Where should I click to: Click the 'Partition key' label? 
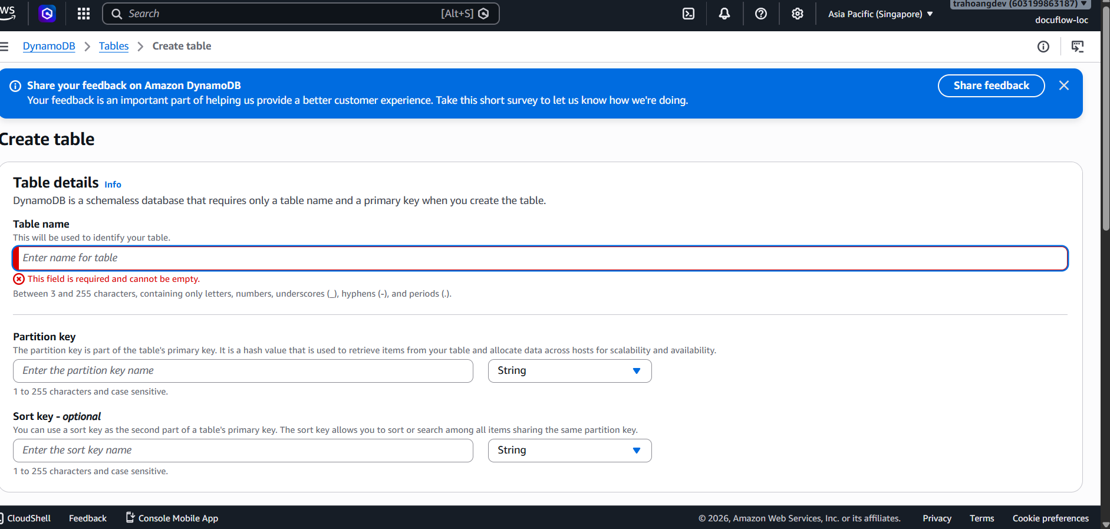[44, 337]
